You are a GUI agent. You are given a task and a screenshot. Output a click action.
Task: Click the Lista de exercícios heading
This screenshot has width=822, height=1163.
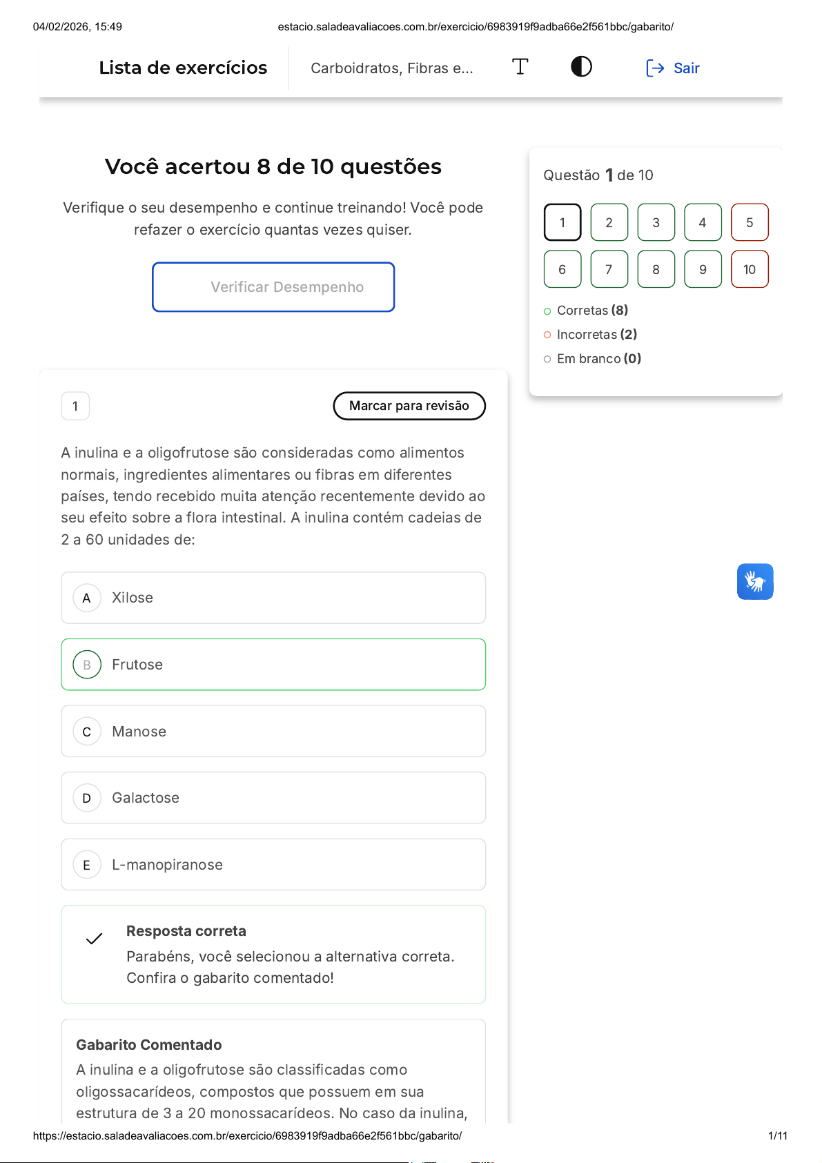[x=183, y=68]
